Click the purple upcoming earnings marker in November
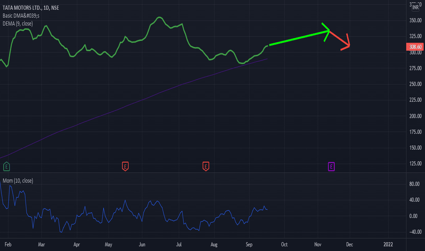425x251 pixels. tap(331, 166)
